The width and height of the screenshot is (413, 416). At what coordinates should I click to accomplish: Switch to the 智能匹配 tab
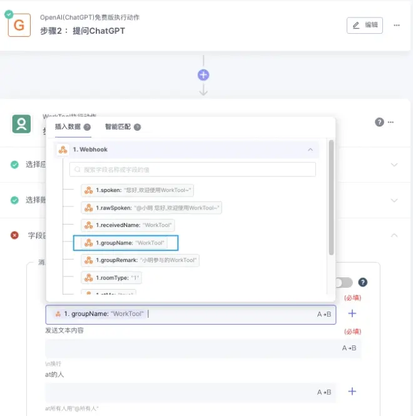click(x=118, y=127)
